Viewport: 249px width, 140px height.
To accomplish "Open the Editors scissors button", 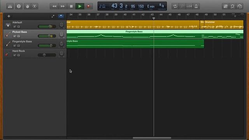I will tap(35, 6).
